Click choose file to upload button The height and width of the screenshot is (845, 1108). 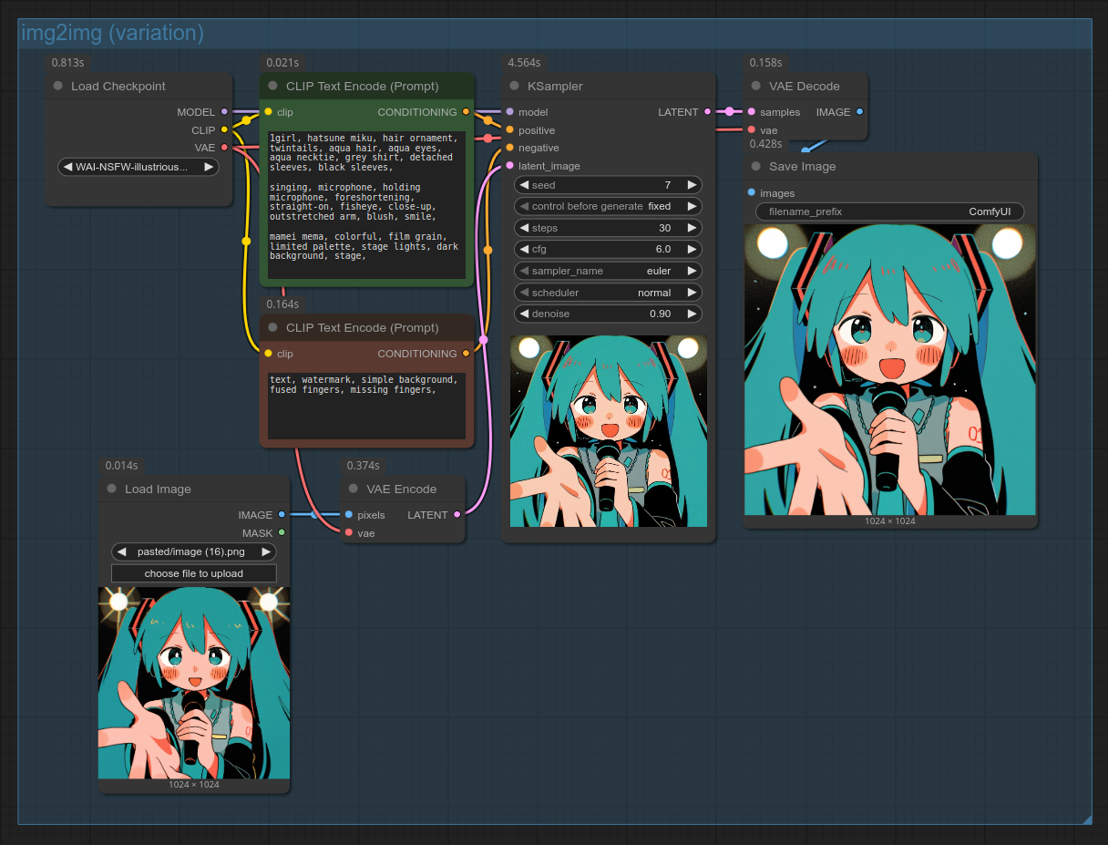coord(194,573)
